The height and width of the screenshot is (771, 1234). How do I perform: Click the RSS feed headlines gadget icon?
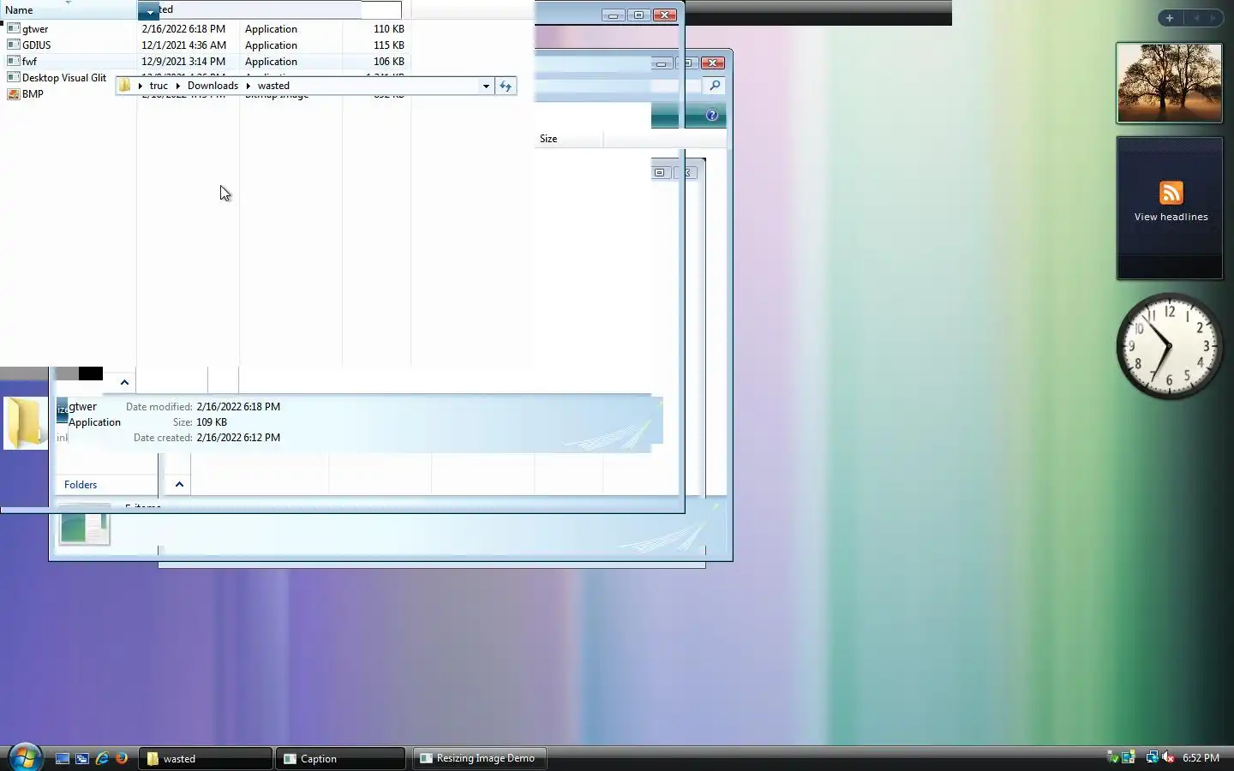point(1171,193)
